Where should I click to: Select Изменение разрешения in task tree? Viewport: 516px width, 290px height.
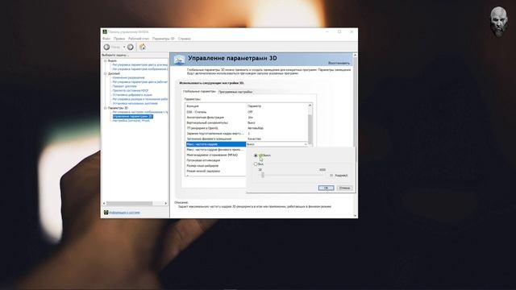coord(128,78)
